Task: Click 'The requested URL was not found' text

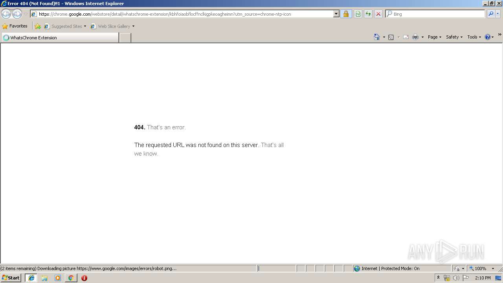Action: [196, 145]
